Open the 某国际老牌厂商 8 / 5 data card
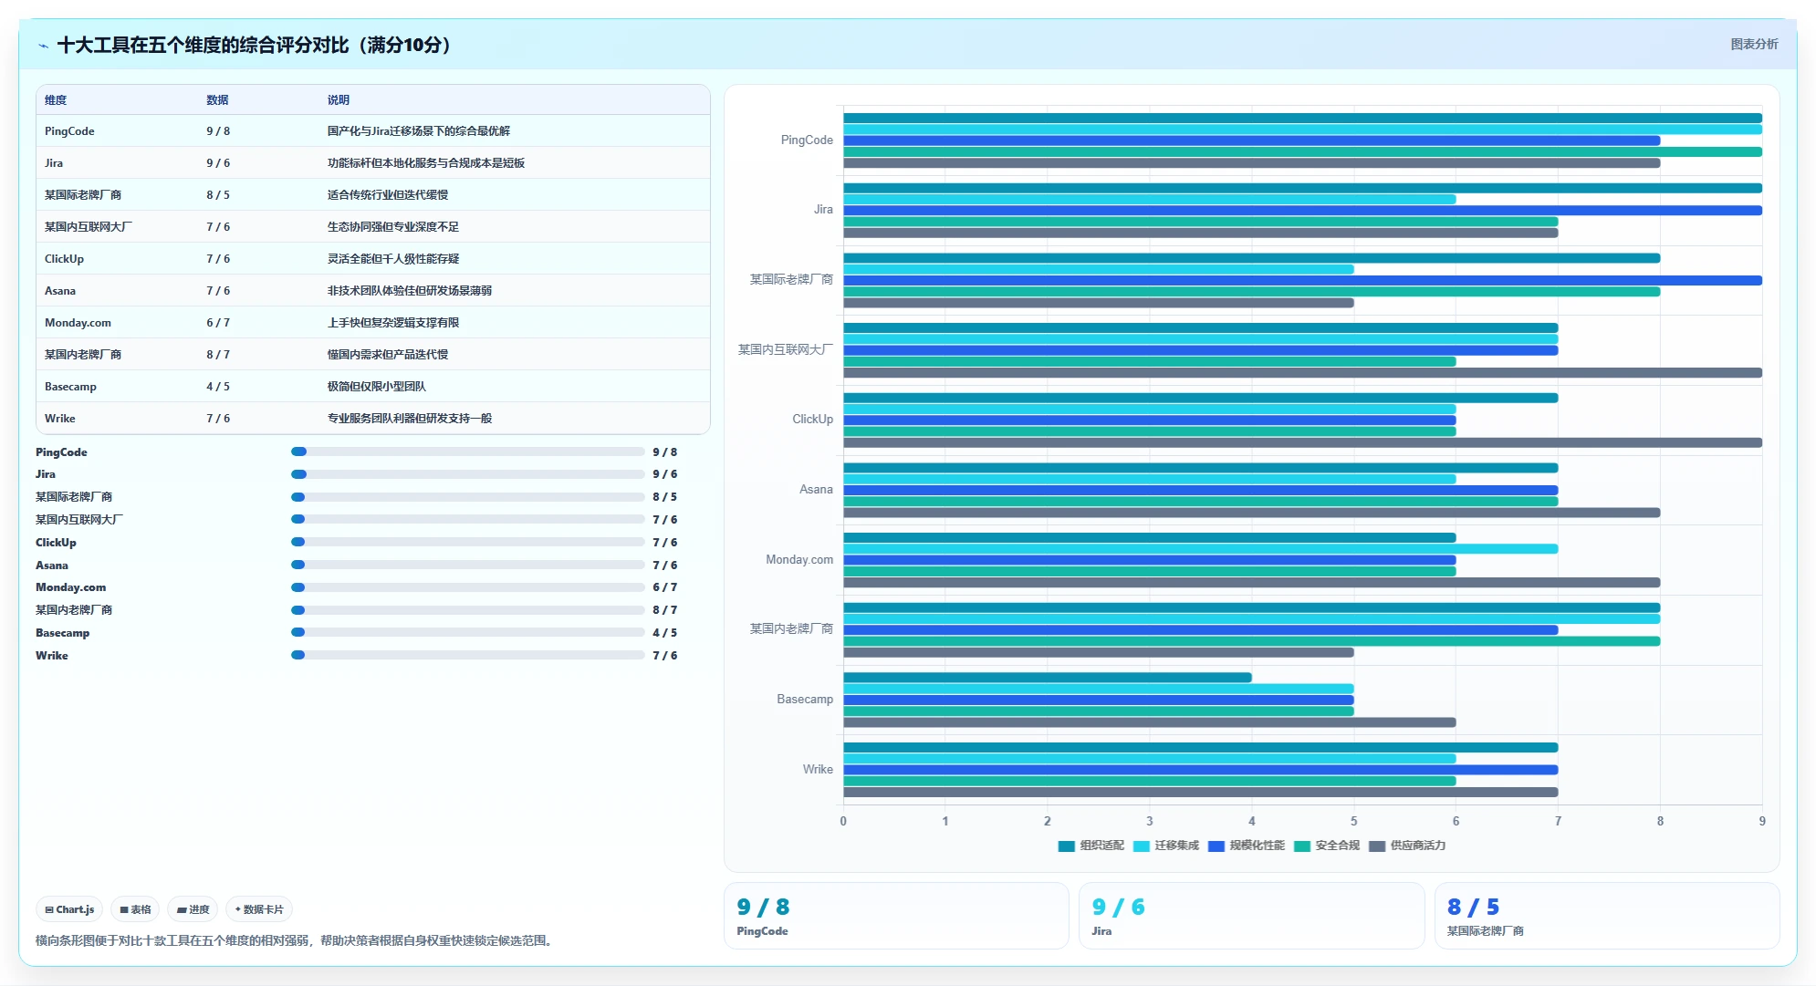The image size is (1816, 986). tap(1607, 916)
